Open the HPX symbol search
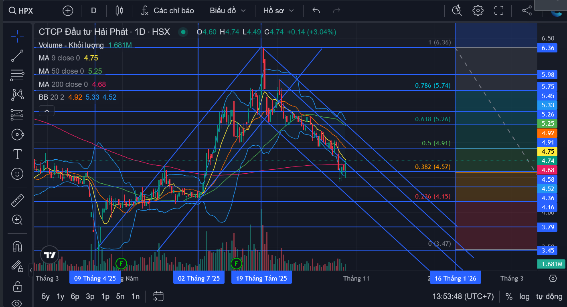 21,11
